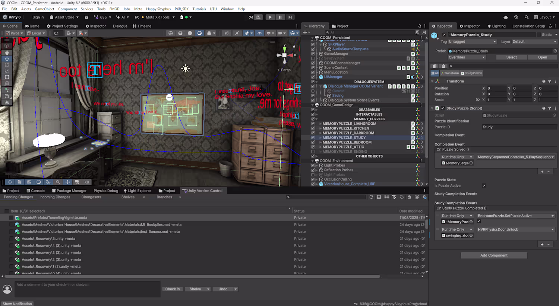The width and height of the screenshot is (559, 306).
Task: Check the TunnelingVignette.meta item checkbox
Action: click(11, 218)
